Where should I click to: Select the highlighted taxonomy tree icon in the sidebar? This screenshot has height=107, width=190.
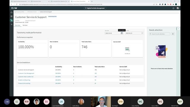coord(12,21)
